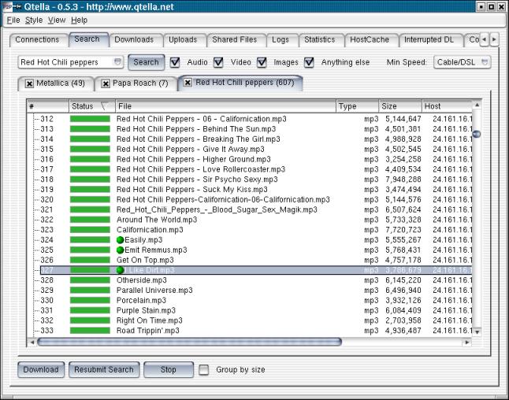Select result Purple Stain.mp3
Viewport: 509px width, 400px height.
coord(146,310)
